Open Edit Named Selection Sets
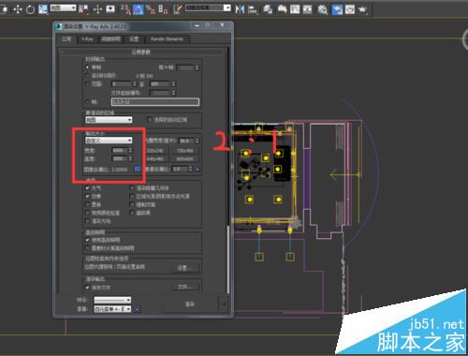The image size is (468, 356). (177, 9)
